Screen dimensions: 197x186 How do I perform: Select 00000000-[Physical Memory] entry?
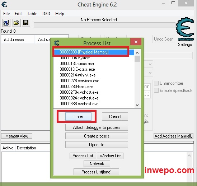[x=94, y=52]
